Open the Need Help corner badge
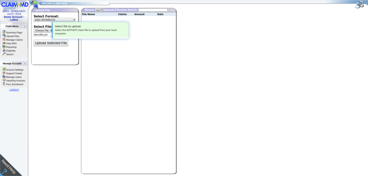This screenshot has height=176, width=368. (x=8, y=167)
